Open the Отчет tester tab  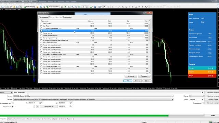(x=63, y=119)
